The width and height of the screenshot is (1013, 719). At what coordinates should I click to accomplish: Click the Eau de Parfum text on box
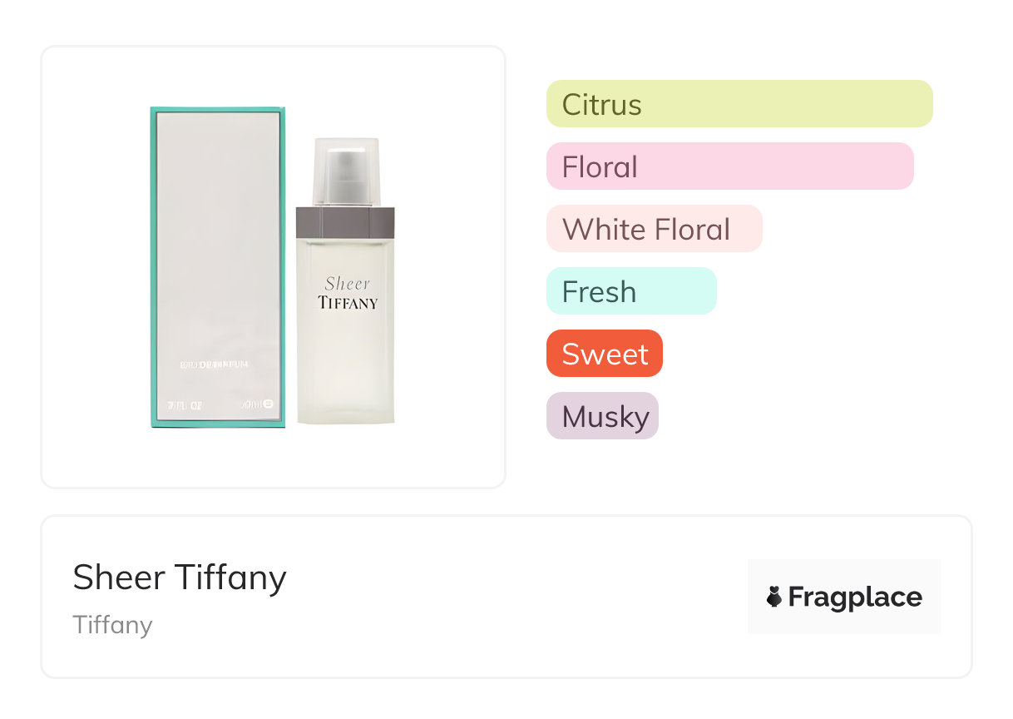216,364
